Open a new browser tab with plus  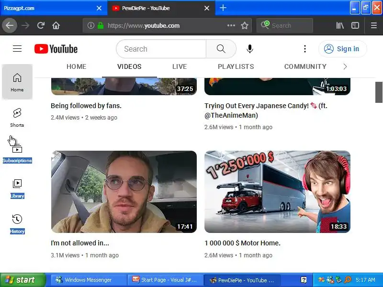coord(223,8)
